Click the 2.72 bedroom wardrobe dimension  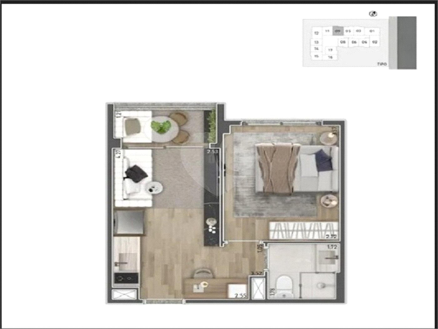[331, 237]
